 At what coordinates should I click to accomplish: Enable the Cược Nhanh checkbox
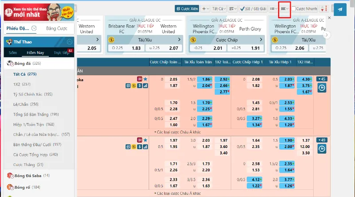(294, 8)
